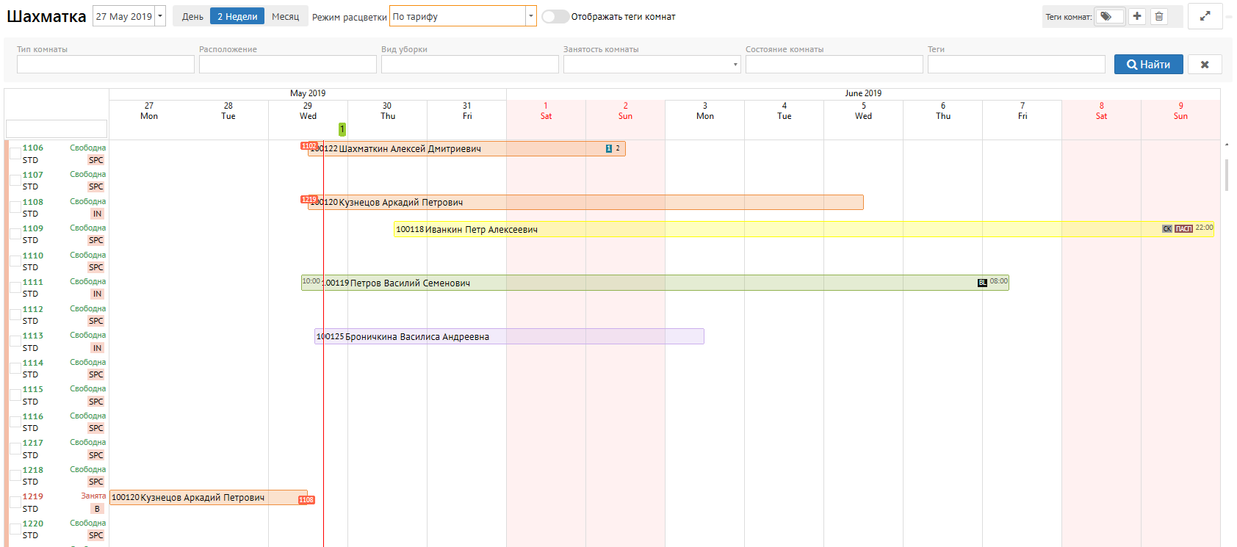The height and width of the screenshot is (547, 1237).
Task: Click the BL badge on Петров booking
Action: click(982, 283)
